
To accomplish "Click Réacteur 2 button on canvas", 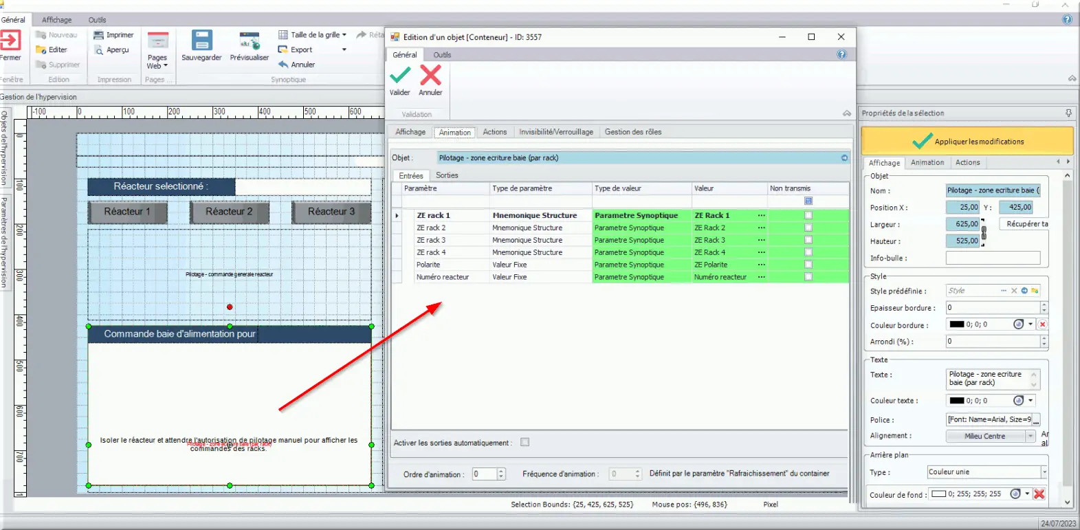I will point(229,212).
